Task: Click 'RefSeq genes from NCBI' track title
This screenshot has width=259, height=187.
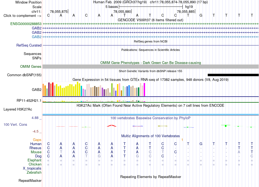Action: point(150,41)
